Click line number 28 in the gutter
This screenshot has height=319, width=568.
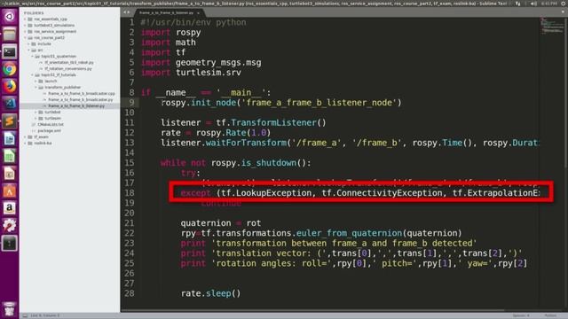click(x=130, y=293)
